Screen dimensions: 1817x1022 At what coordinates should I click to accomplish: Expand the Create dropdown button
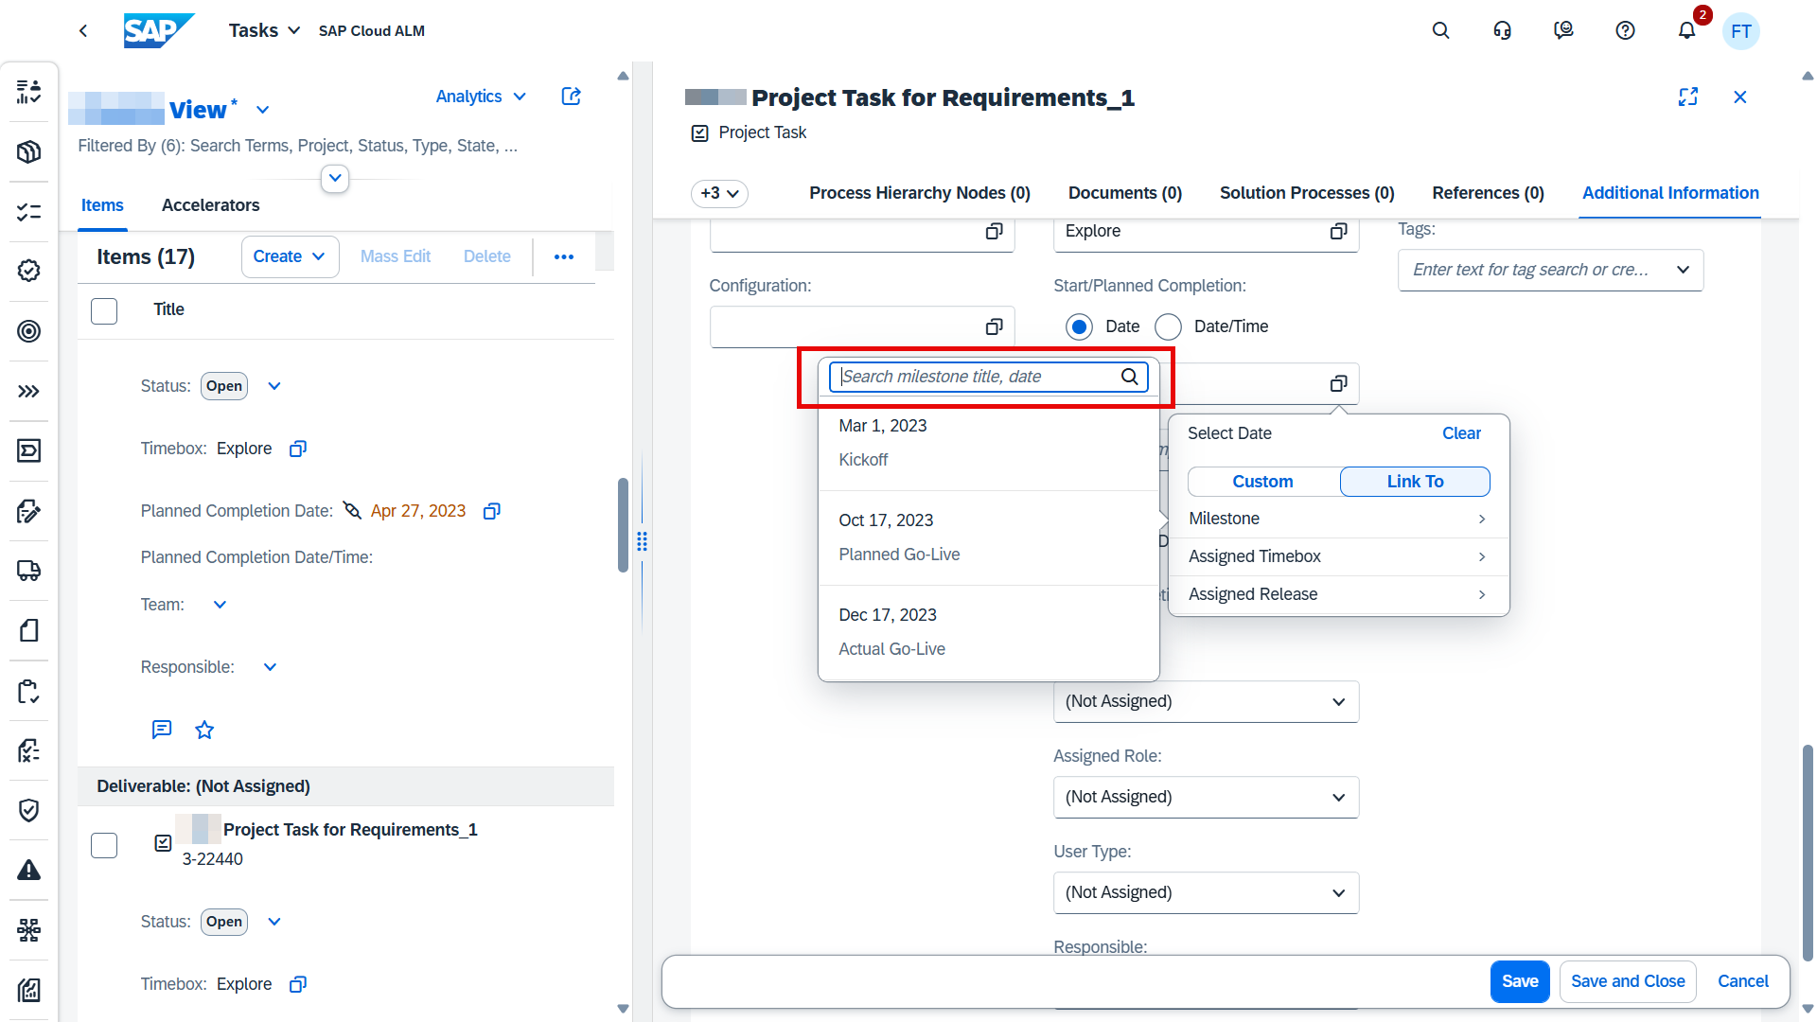[x=290, y=256]
